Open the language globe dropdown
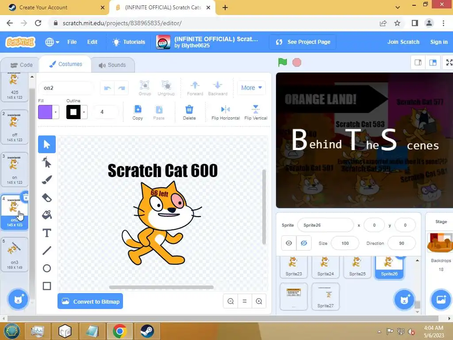Image resolution: width=453 pixels, height=340 pixels. click(52, 42)
